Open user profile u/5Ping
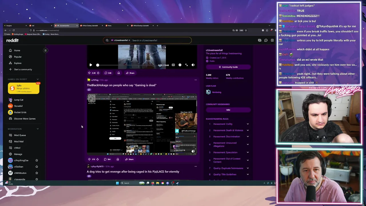 click(x=95, y=80)
